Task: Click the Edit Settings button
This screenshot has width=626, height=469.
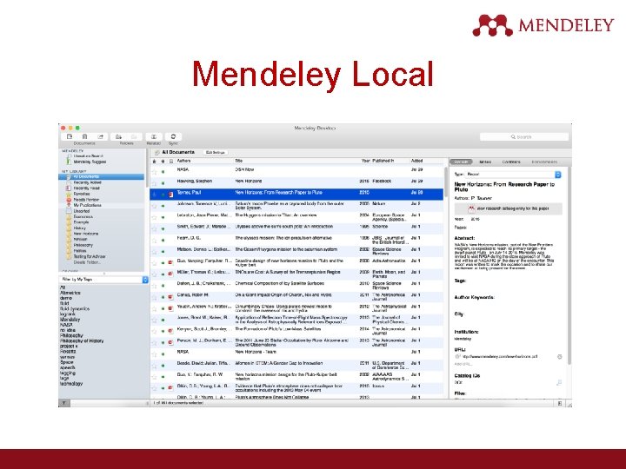Action: (216, 152)
